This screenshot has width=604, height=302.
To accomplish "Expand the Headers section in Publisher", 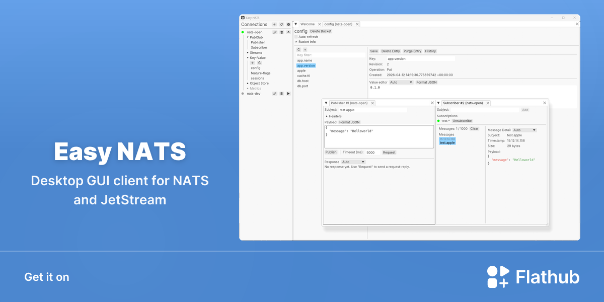I will 327,116.
